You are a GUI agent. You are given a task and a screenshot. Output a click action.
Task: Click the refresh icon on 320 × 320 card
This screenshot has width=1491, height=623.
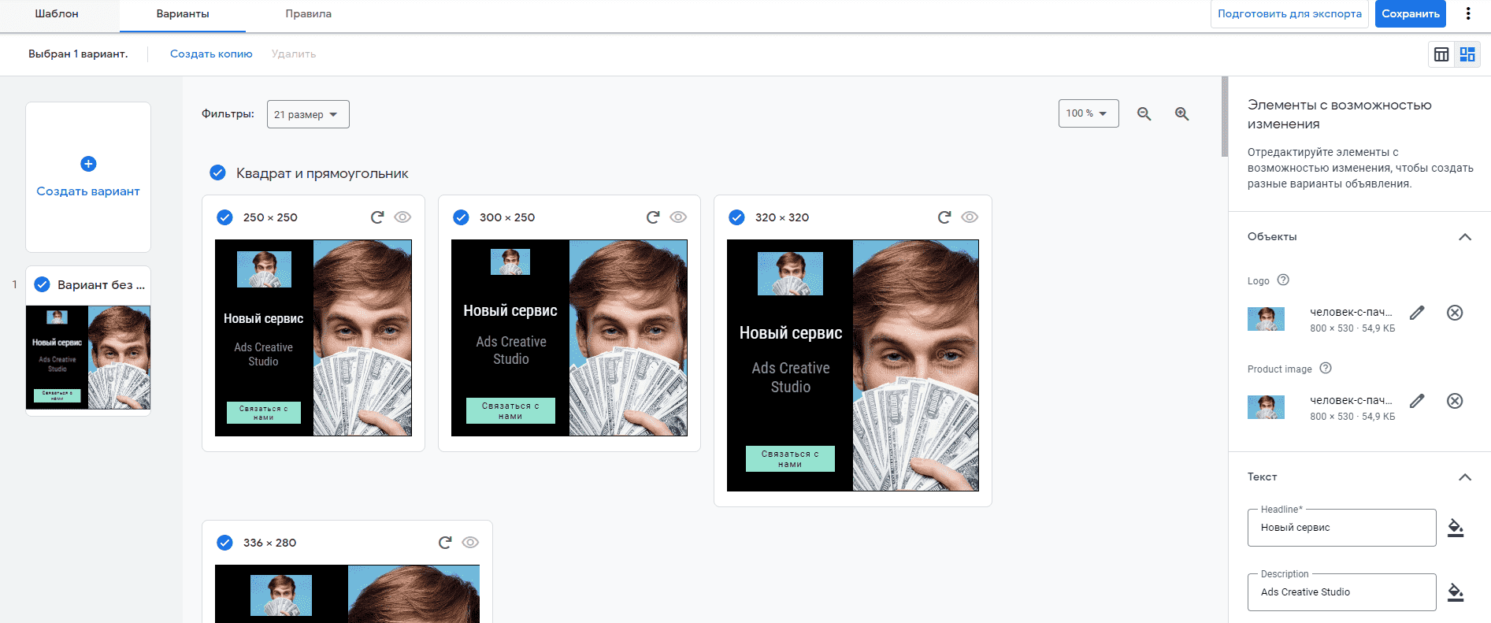[x=944, y=217]
